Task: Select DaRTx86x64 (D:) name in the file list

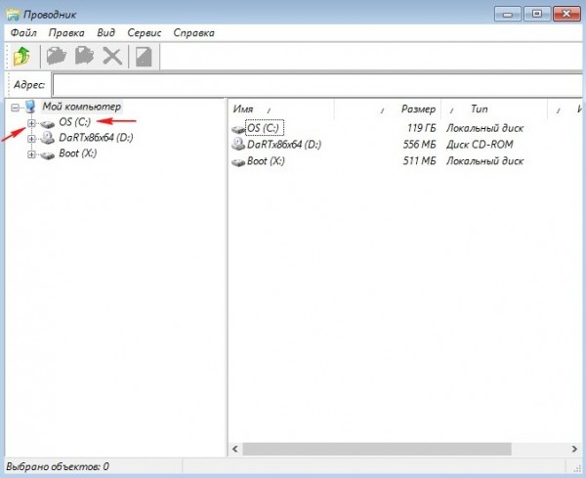Action: (x=284, y=145)
